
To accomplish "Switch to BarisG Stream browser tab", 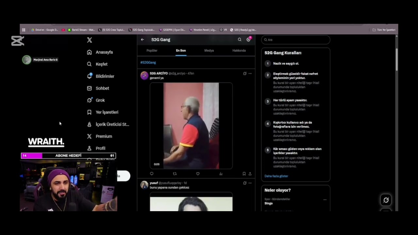I will pyautogui.click(x=82, y=30).
